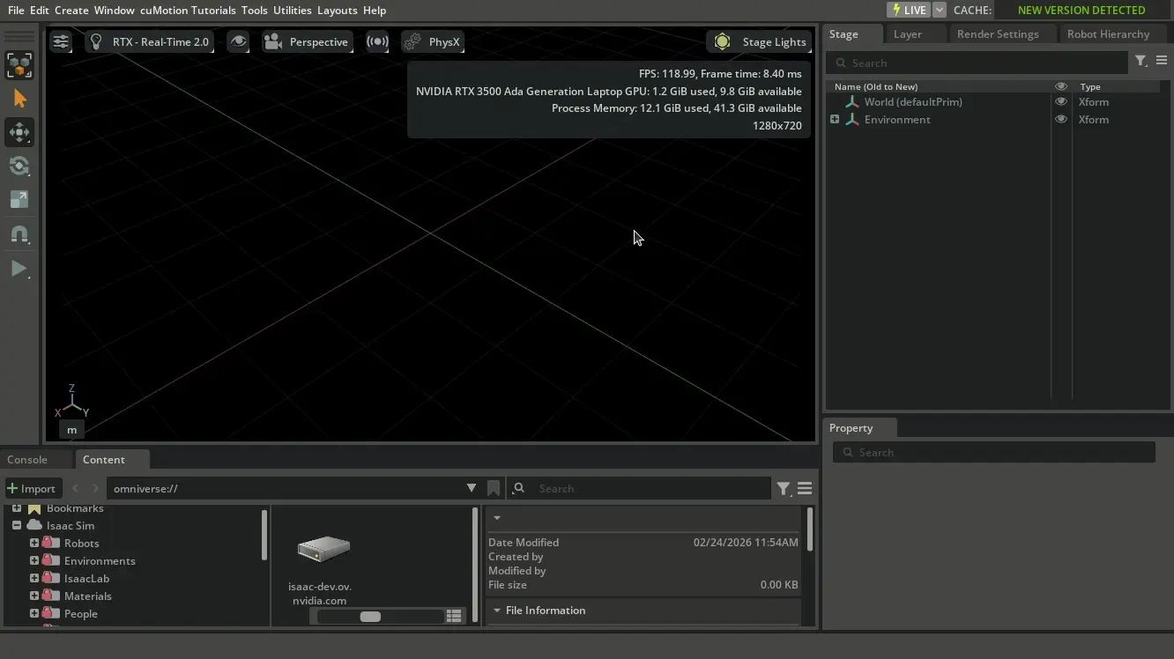Toggle the LIVE session button

[x=909, y=11]
